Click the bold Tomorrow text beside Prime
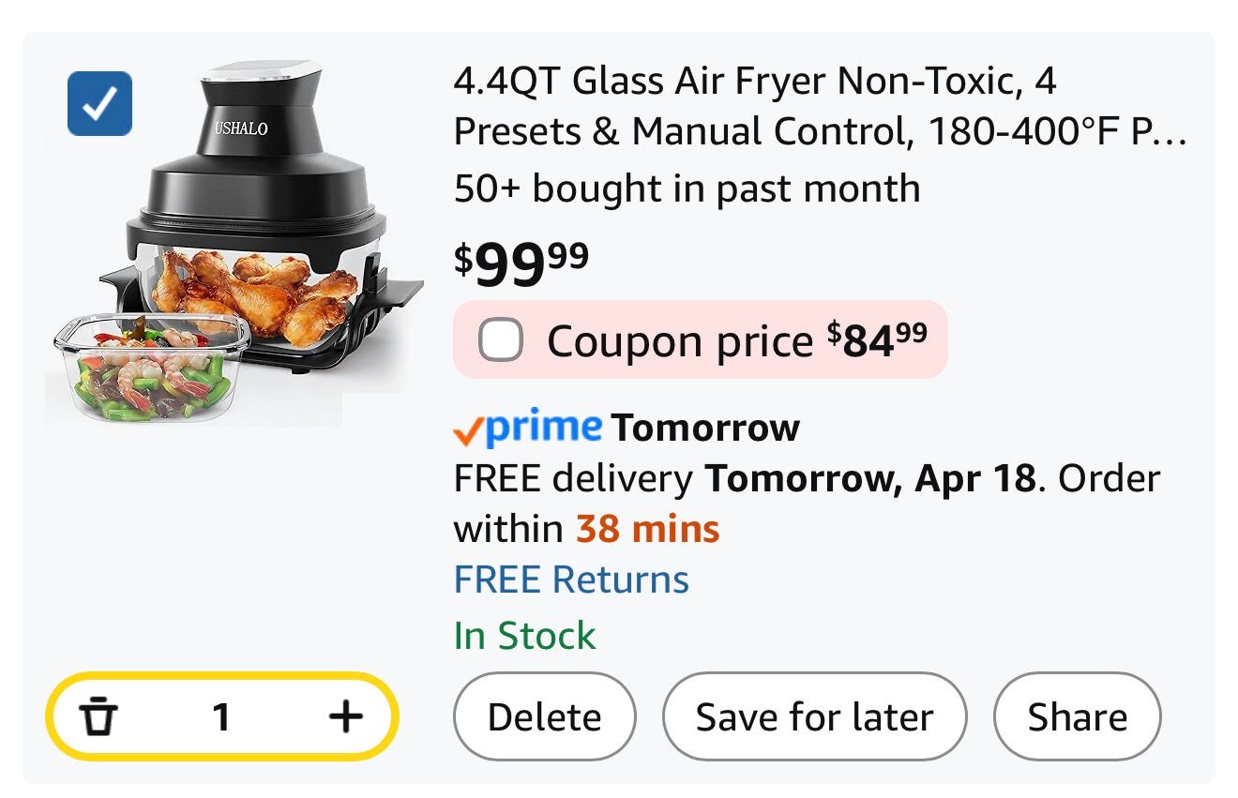The height and width of the screenshot is (798, 1238). pyautogui.click(x=705, y=429)
